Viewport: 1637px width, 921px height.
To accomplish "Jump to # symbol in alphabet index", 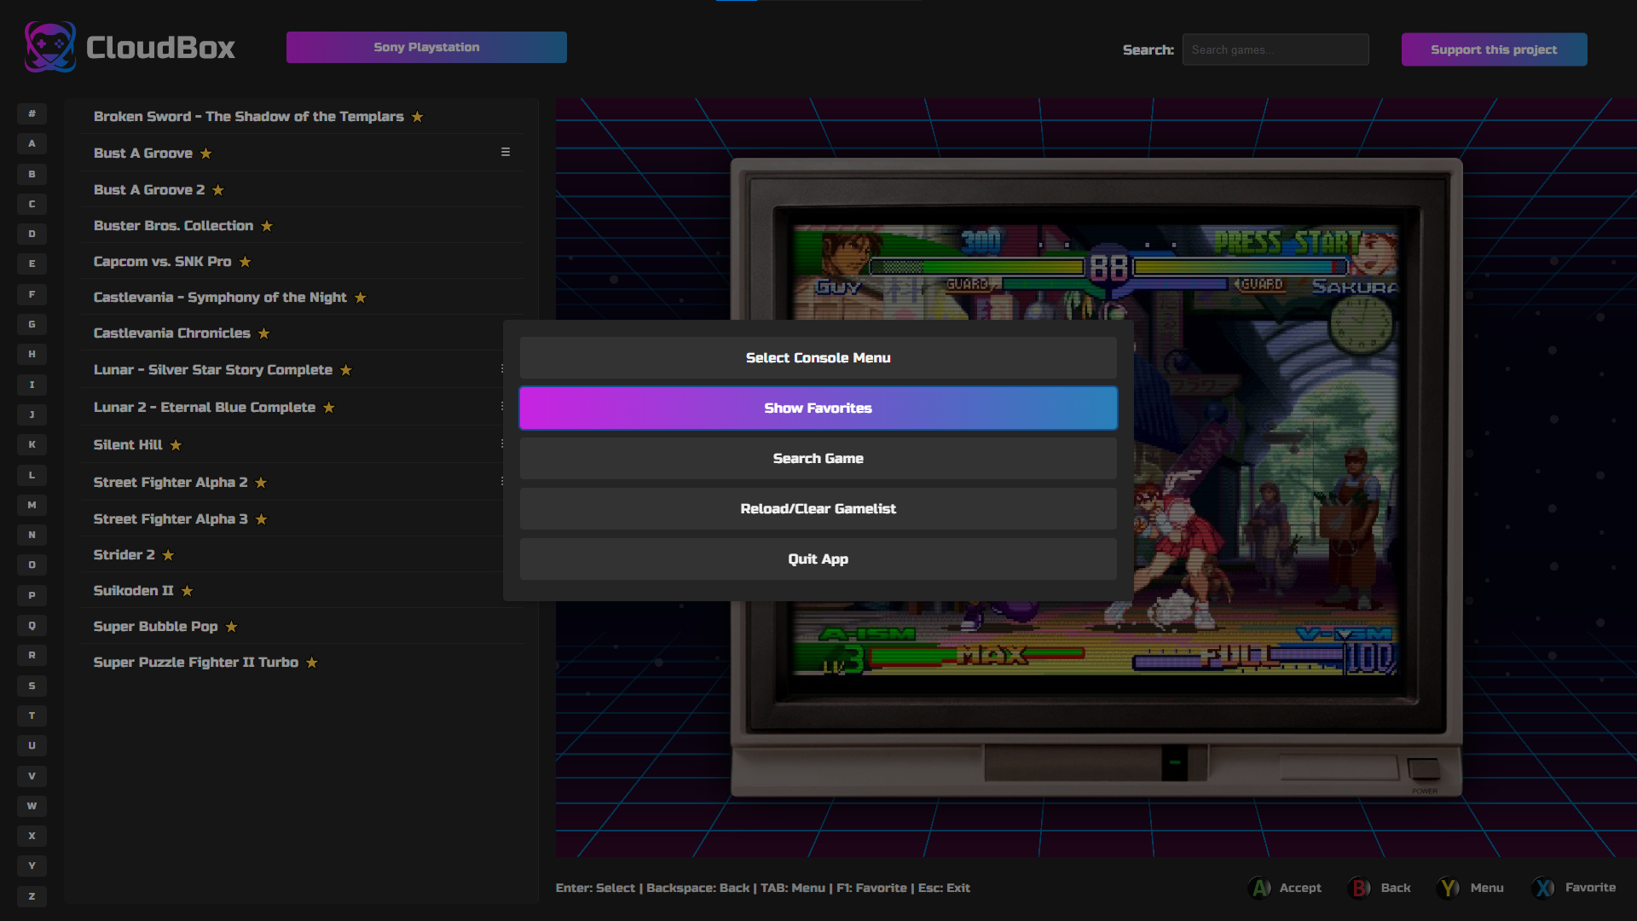I will point(32,113).
